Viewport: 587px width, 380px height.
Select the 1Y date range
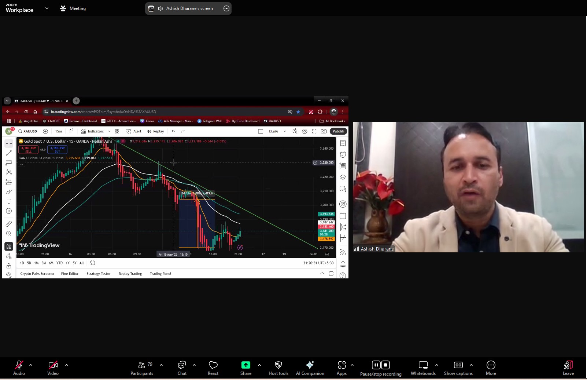coord(67,263)
